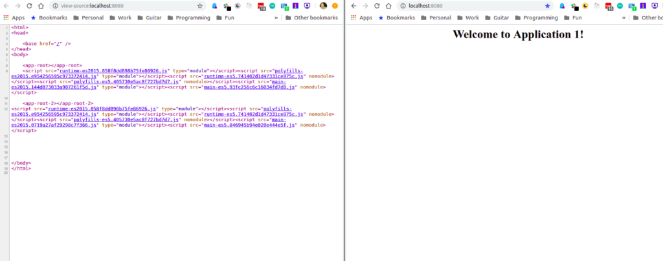Open Work bookmark folder in view-source window
663x261 pixels.
[x=120, y=17]
